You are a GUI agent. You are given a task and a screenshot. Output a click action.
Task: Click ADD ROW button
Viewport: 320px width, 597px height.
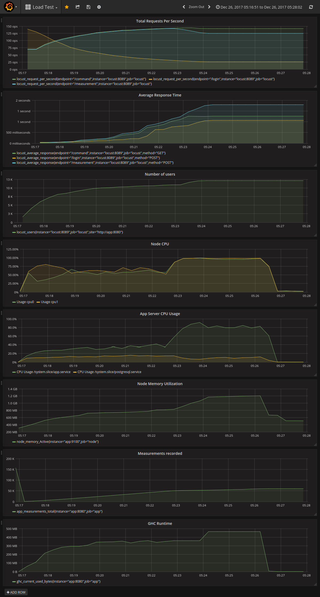(x=16, y=592)
